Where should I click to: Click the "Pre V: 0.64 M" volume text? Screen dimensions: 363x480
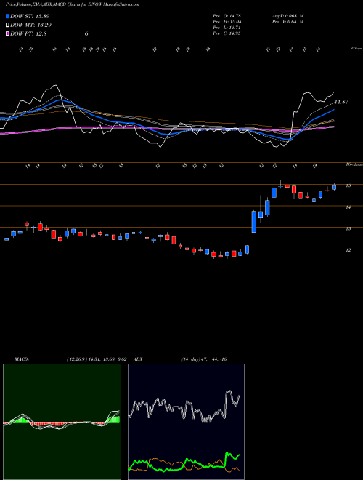tap(287, 22)
